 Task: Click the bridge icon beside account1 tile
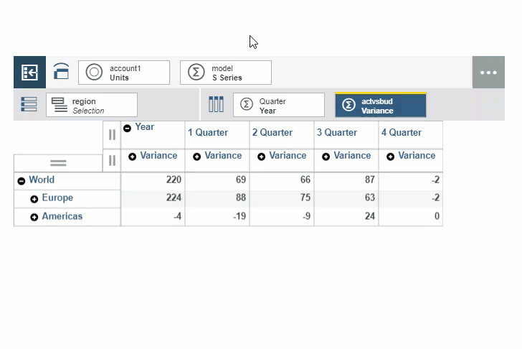(62, 73)
